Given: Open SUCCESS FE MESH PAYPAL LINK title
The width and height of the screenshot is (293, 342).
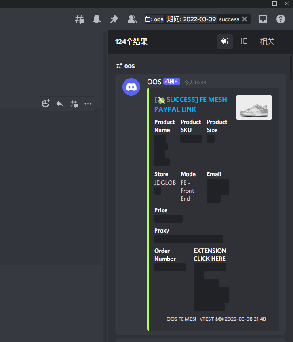Looking at the screenshot, I should [190, 104].
